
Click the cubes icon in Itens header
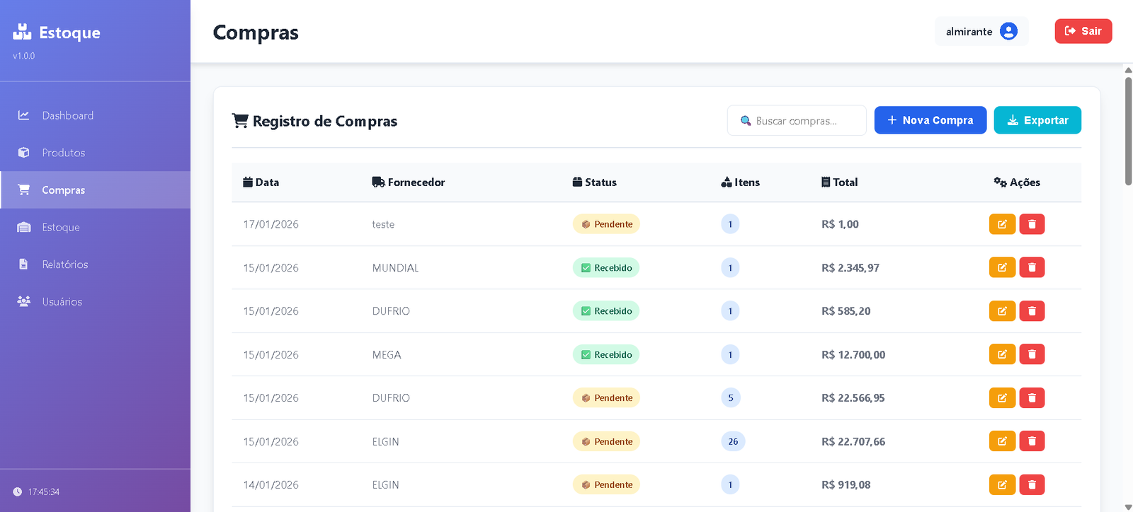pos(727,182)
